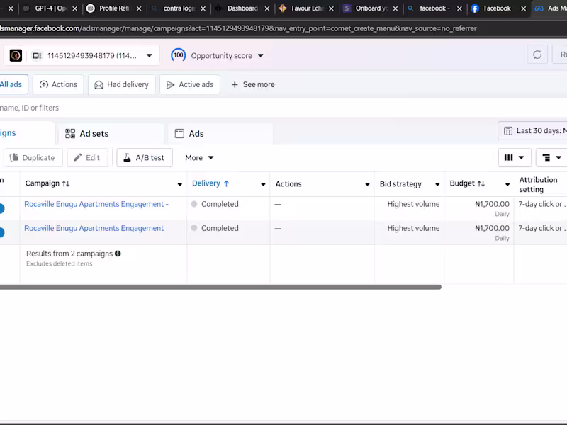This screenshot has width=567, height=425.
Task: Open Rocaville Enugu Apartments Engagement - campaign
Action: [x=96, y=204]
